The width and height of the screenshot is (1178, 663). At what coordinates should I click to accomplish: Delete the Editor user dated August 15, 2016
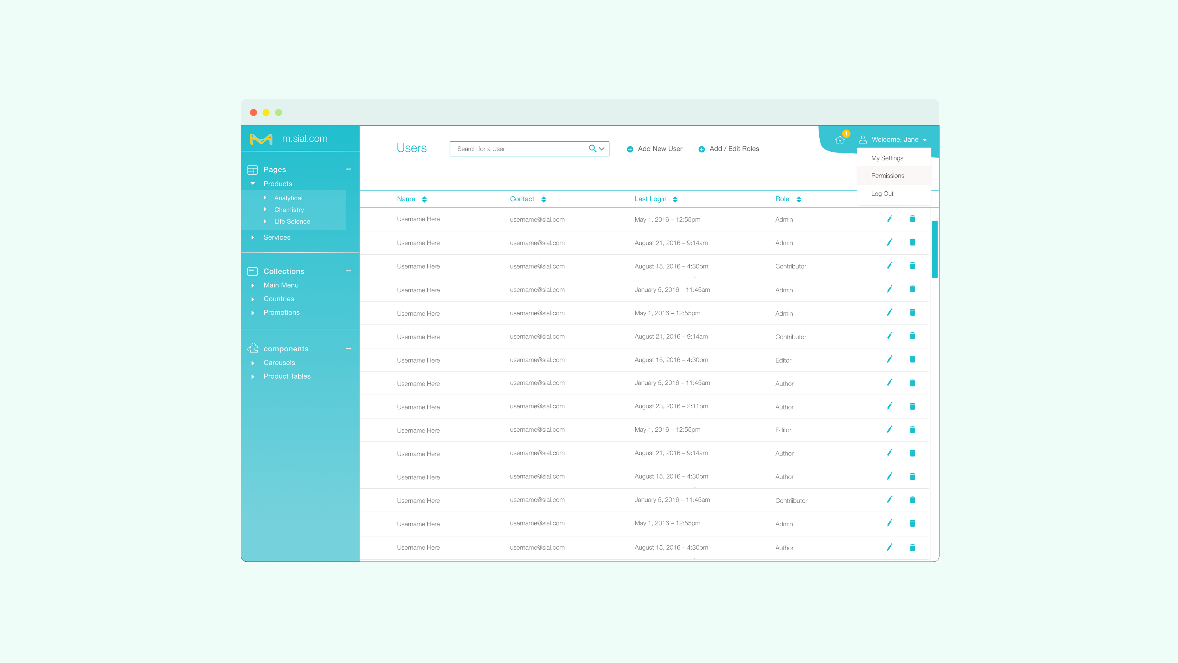click(x=912, y=359)
